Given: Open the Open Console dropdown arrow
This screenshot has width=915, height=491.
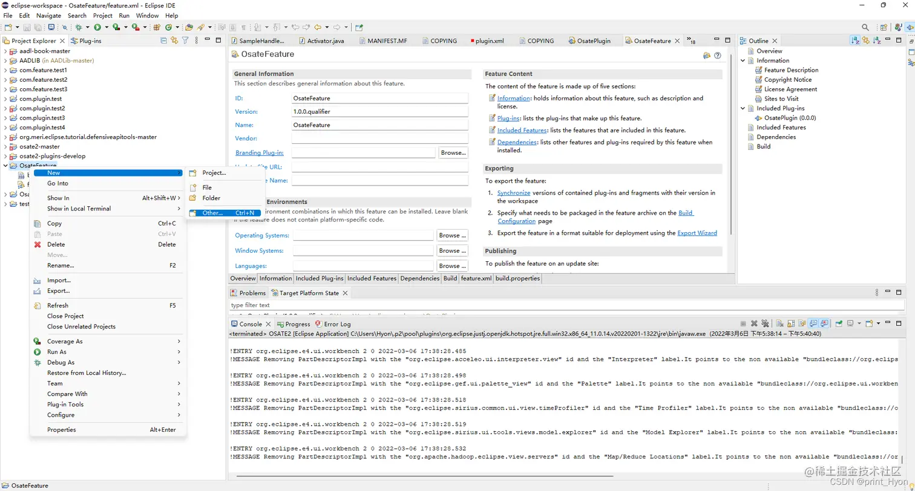Looking at the screenshot, I should (879, 324).
